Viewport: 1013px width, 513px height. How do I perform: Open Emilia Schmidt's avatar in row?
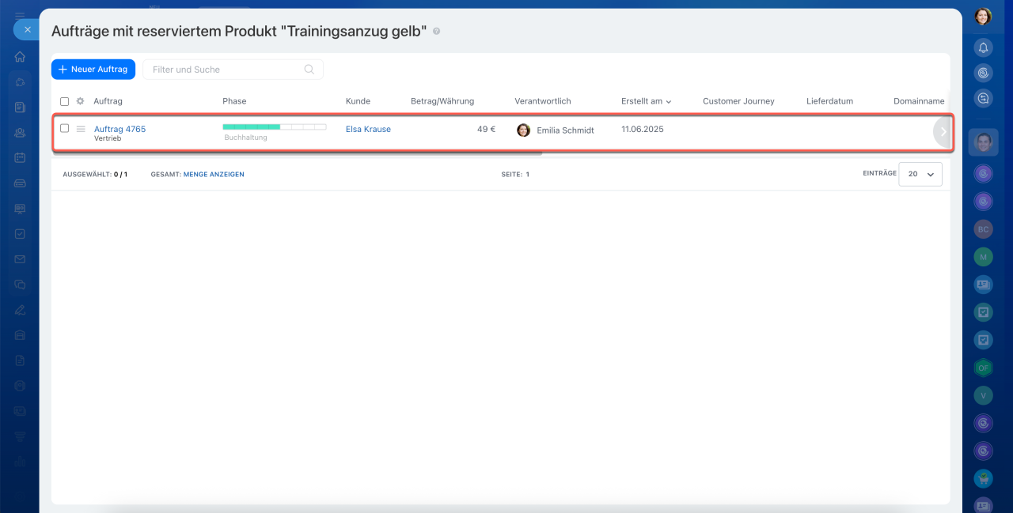pos(523,130)
